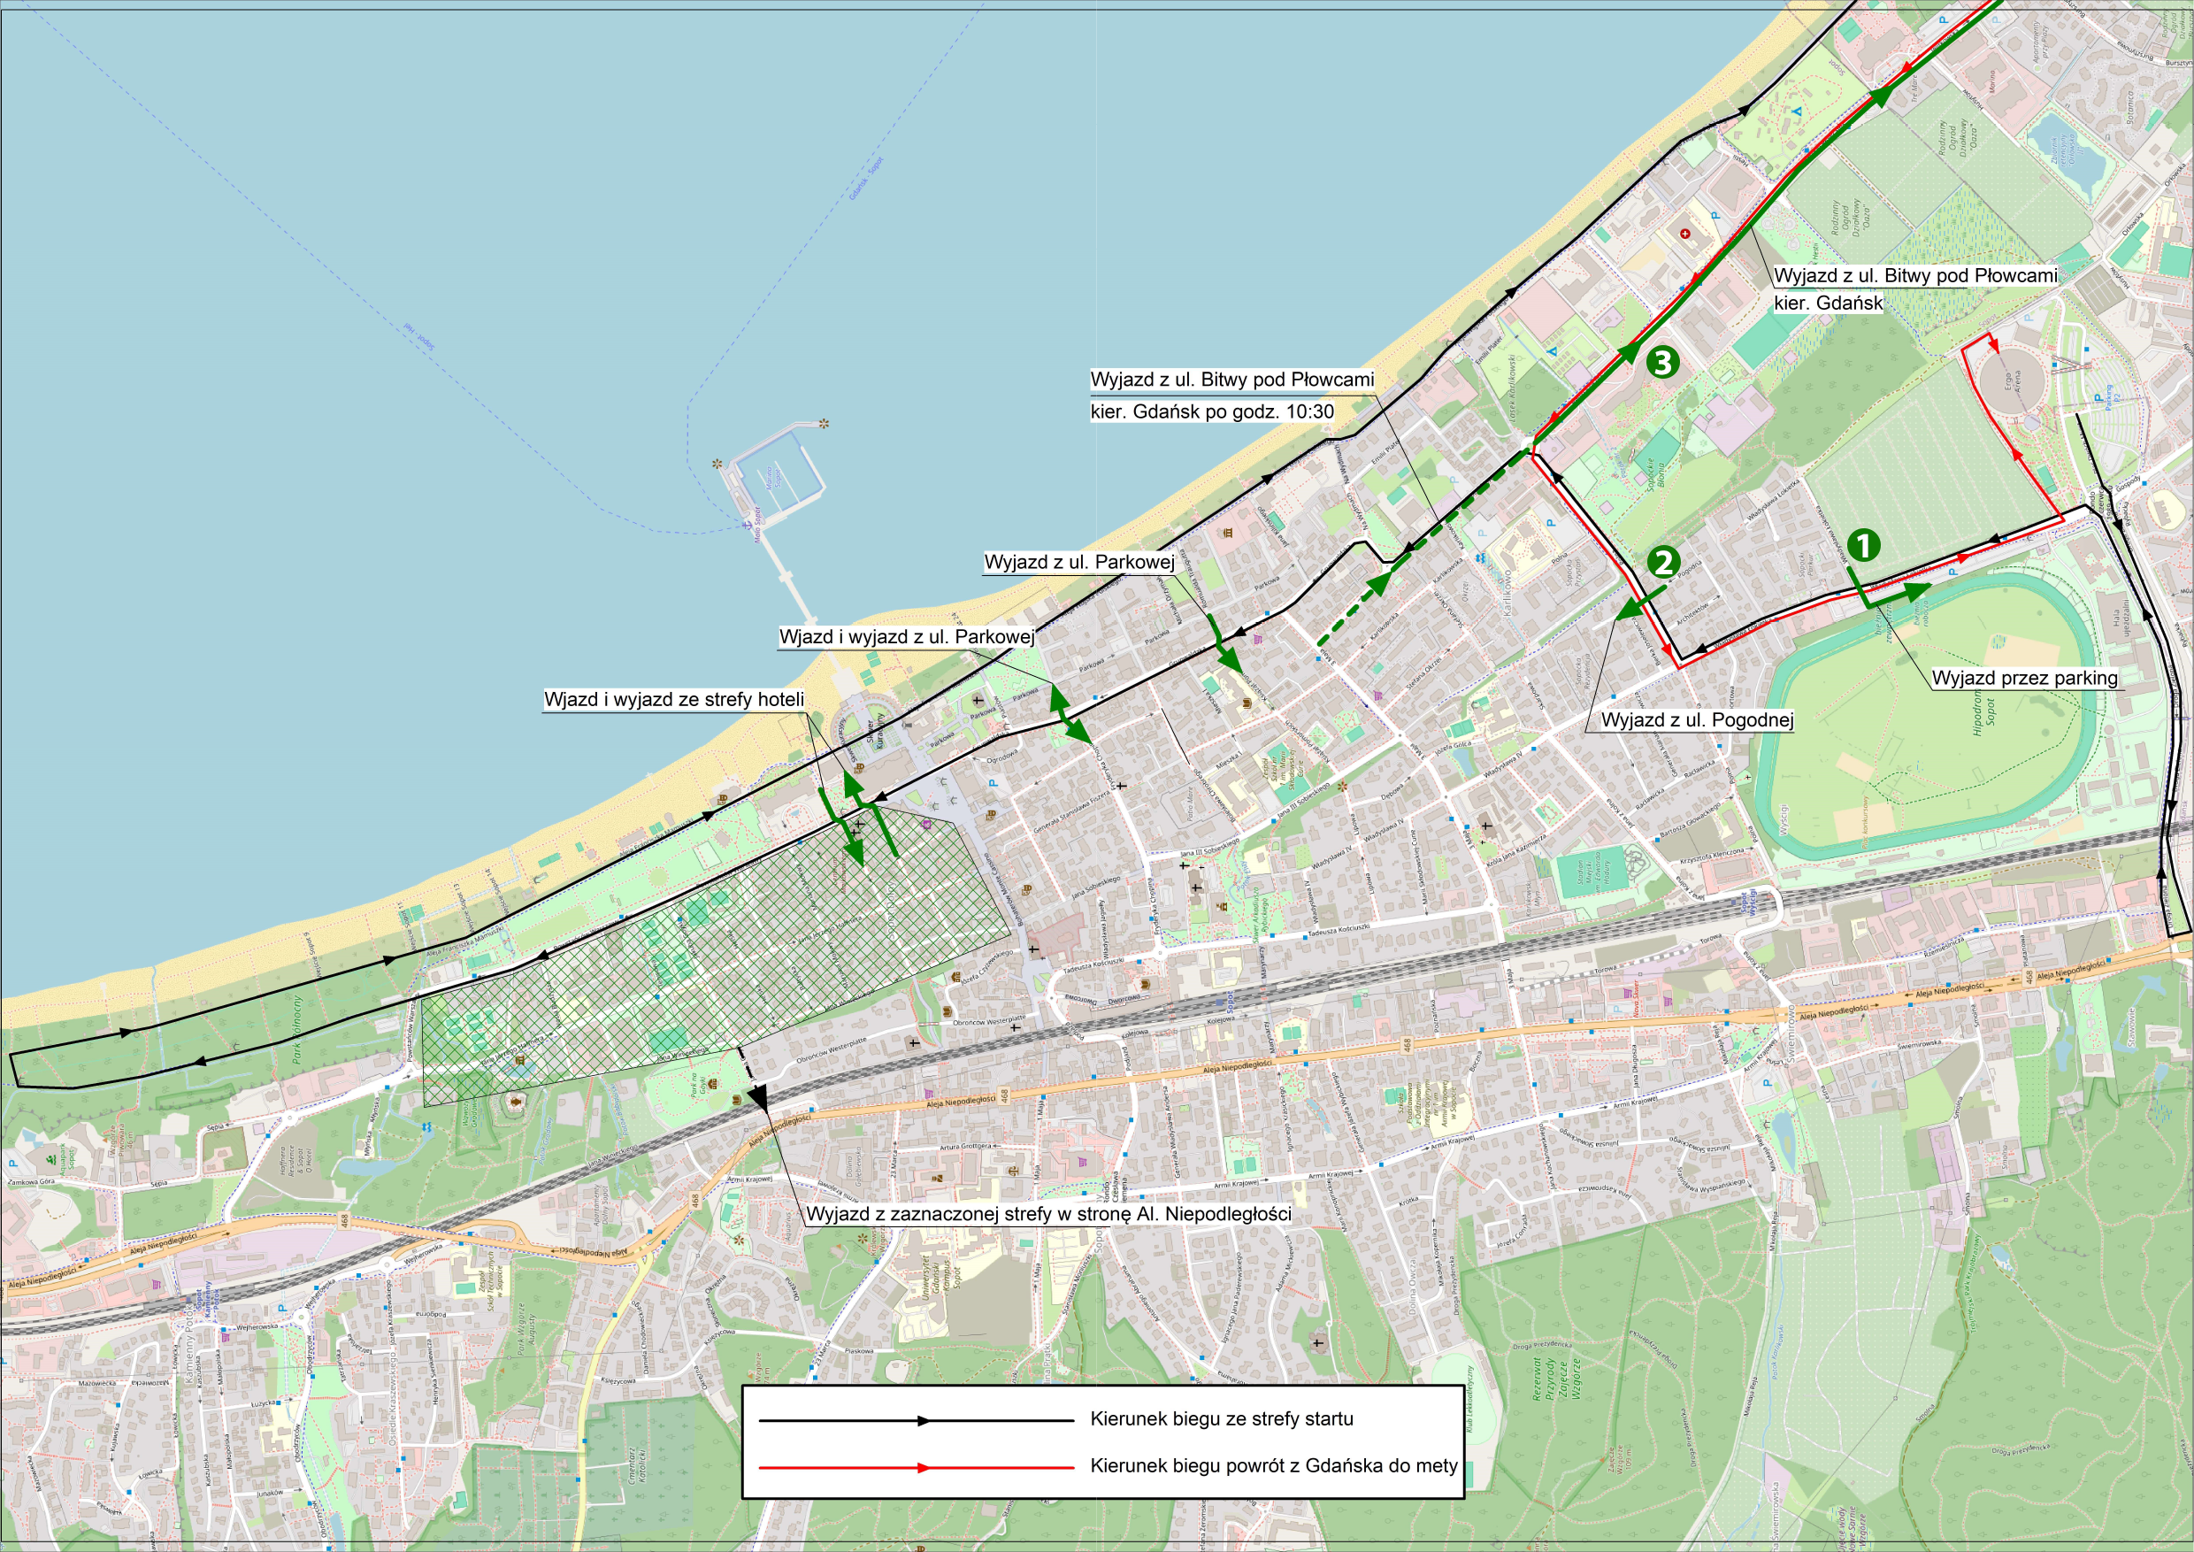Select label 'Wjazd i wyjazd z ul. Parkowej'

tap(907, 637)
